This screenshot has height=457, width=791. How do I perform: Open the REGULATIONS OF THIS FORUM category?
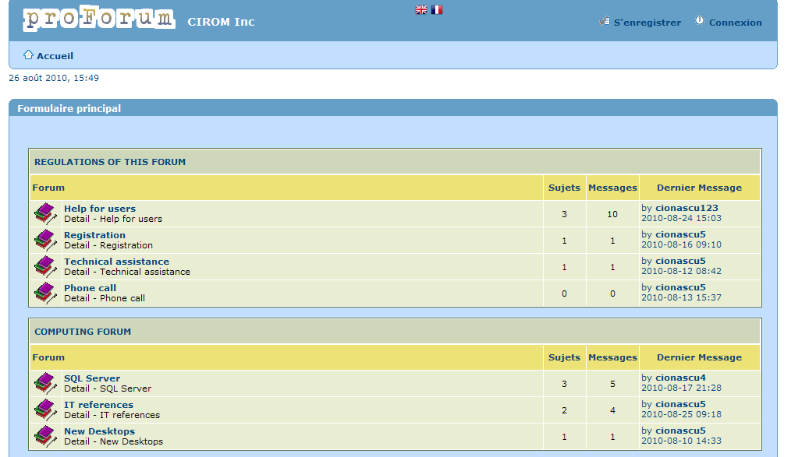tap(110, 162)
